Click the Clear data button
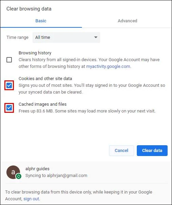Image resolution: width=172 pixels, height=205 pixels. coord(152,151)
